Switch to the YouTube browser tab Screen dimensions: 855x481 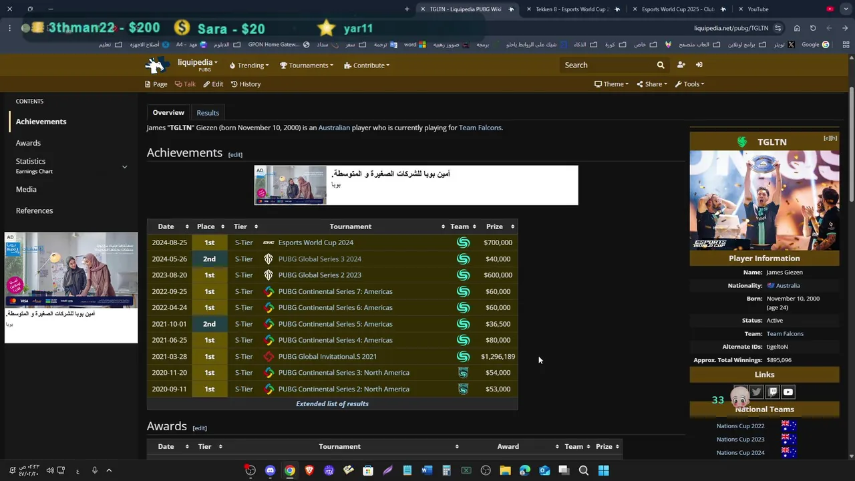[757, 9]
